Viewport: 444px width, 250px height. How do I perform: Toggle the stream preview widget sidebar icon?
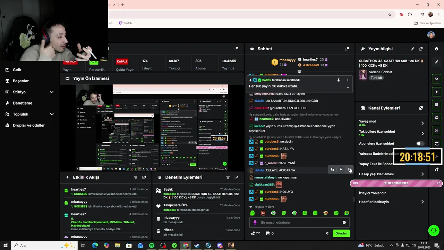pyautogui.click(x=436, y=79)
